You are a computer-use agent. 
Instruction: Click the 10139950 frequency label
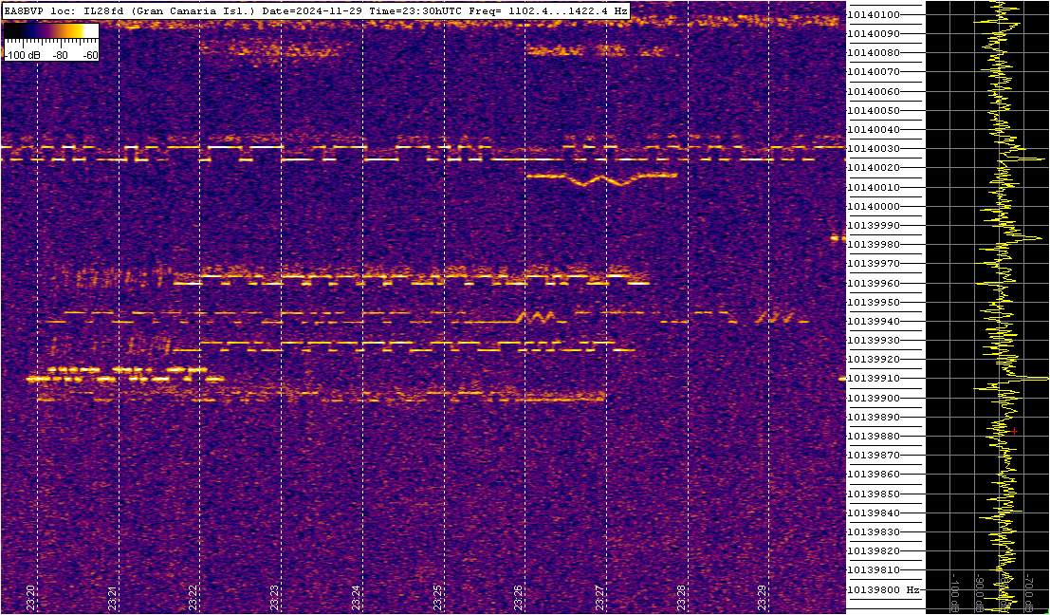[x=874, y=302]
